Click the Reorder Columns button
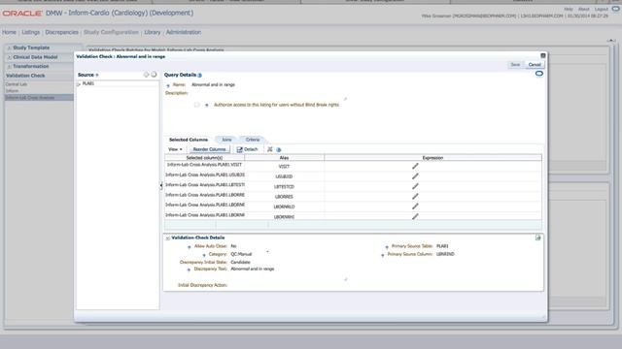This screenshot has height=349, width=622. tap(209, 149)
